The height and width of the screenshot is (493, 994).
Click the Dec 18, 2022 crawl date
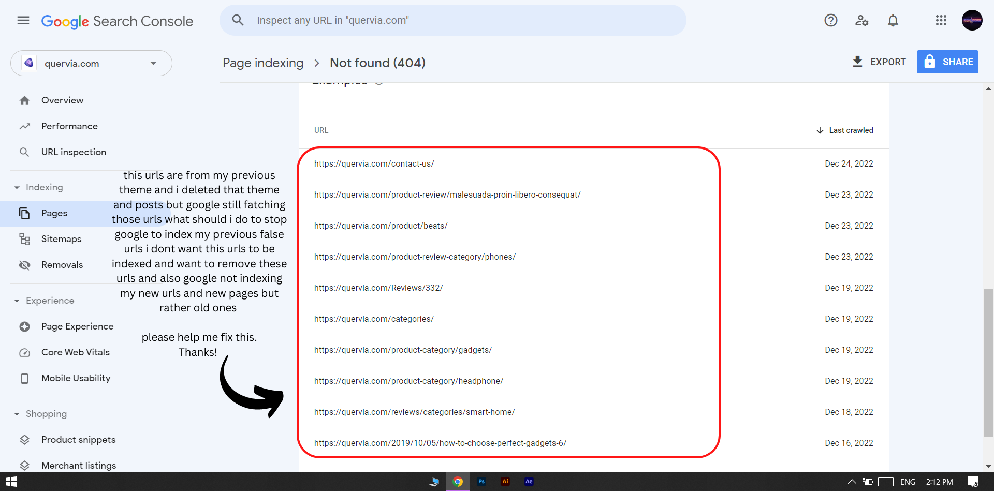[x=849, y=412]
